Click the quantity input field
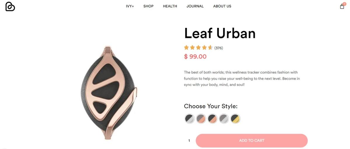This screenshot has width=350, height=149. 189,141
